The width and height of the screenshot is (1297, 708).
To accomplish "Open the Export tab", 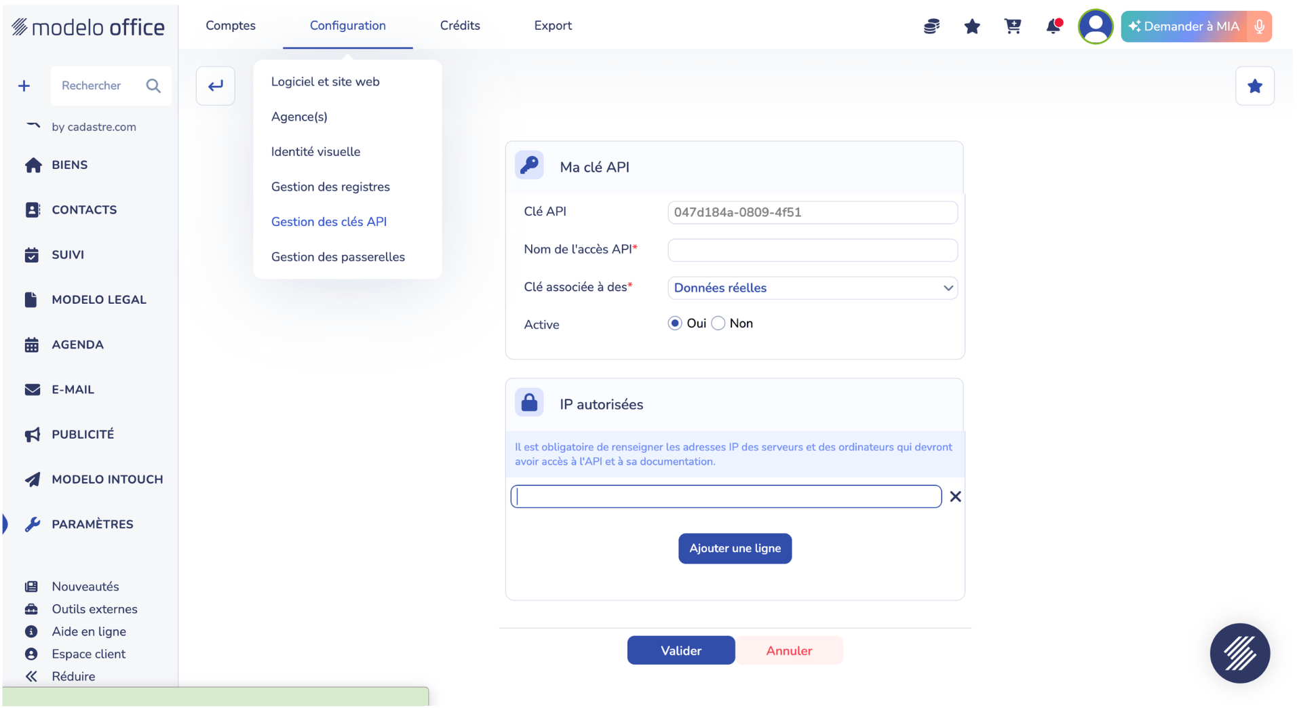I will click(x=553, y=26).
